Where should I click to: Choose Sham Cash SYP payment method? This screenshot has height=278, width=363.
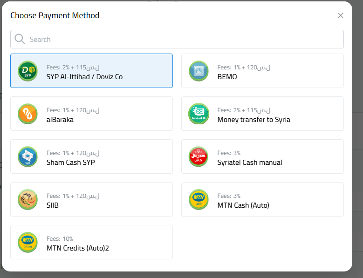91,156
